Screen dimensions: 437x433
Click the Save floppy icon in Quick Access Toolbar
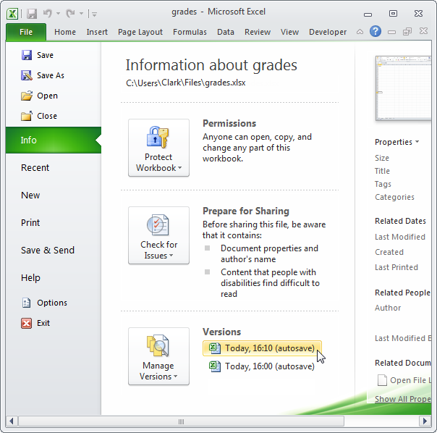coord(32,13)
